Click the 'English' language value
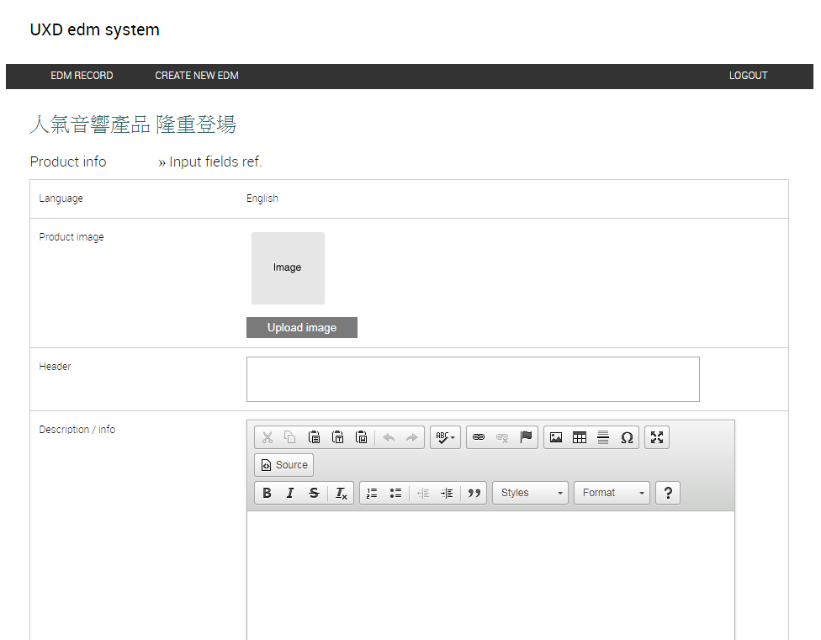Viewport: 821px width, 640px height. pyautogui.click(x=262, y=198)
